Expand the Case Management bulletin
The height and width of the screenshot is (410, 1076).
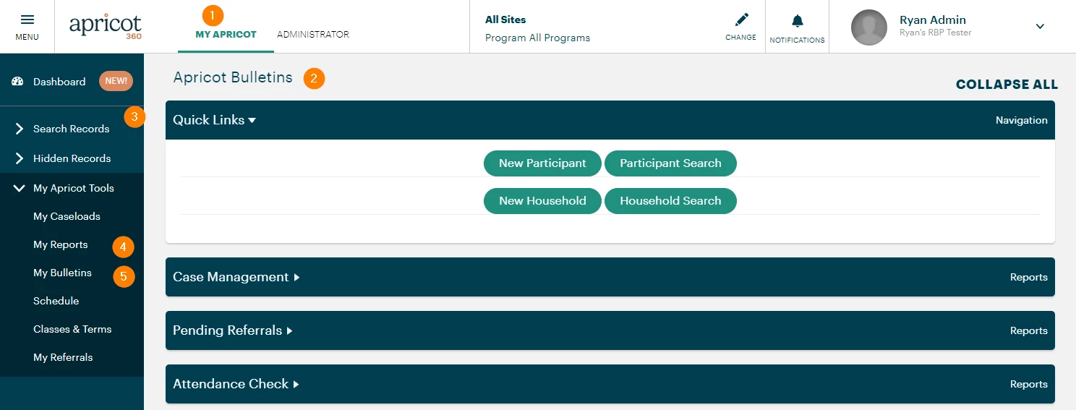pos(236,277)
